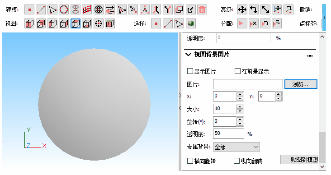Select triangle selection mode in 选择 row
Image resolution: width=331 pixels, height=175 pixels.
click(179, 23)
